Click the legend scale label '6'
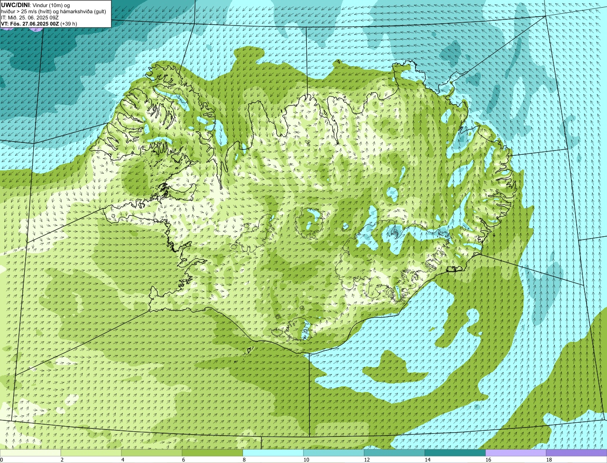Screen dimensions: 607x463 click(x=184, y=460)
